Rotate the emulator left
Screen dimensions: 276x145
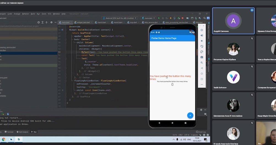pyautogui.click(x=202, y=46)
